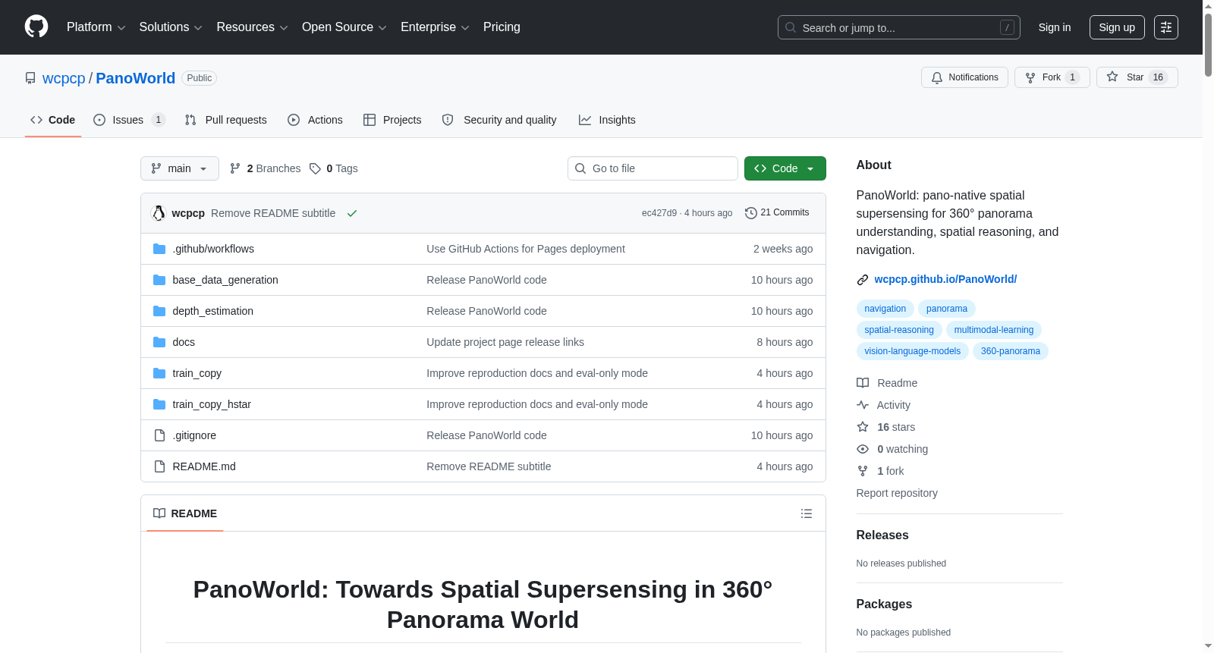This screenshot has width=1214, height=653.
Task: Open the green Code dropdown button
Action: click(x=785, y=168)
